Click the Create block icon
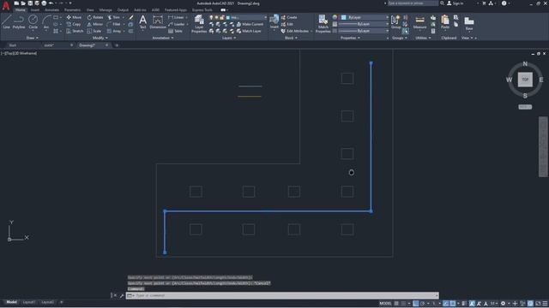Screen dimensions: 549x308 tap(289, 17)
